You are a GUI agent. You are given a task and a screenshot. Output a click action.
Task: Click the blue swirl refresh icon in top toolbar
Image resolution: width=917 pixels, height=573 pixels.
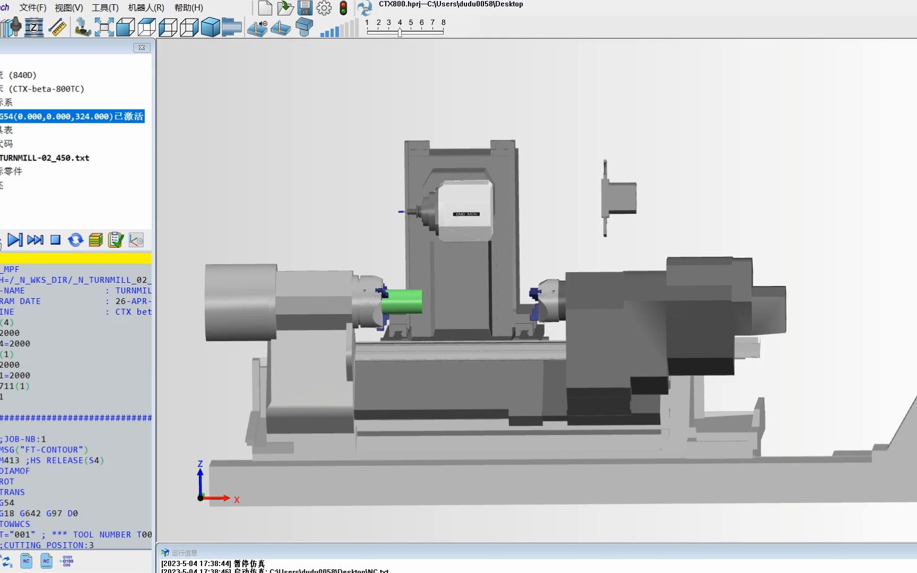click(364, 8)
